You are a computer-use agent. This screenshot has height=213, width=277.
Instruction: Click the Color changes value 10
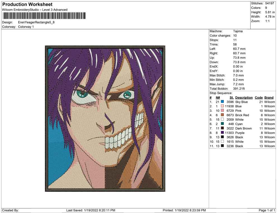[235, 36]
